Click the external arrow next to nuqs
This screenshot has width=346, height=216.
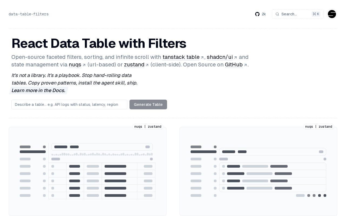(84, 65)
